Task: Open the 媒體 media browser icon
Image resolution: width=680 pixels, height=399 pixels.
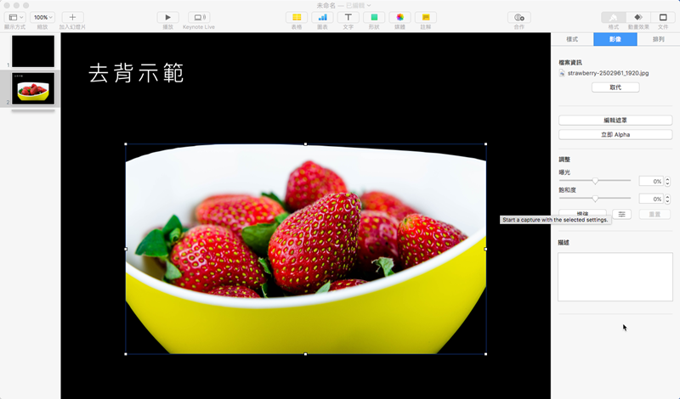Action: pos(399,17)
